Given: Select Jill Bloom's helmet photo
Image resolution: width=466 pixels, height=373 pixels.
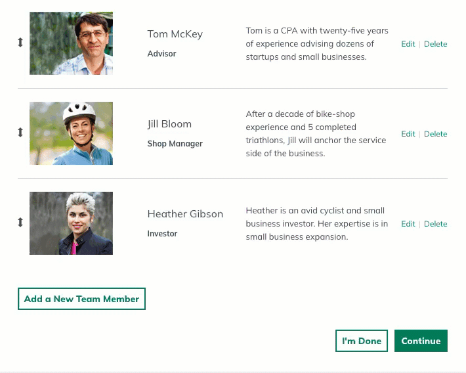Looking at the screenshot, I should pyautogui.click(x=71, y=133).
